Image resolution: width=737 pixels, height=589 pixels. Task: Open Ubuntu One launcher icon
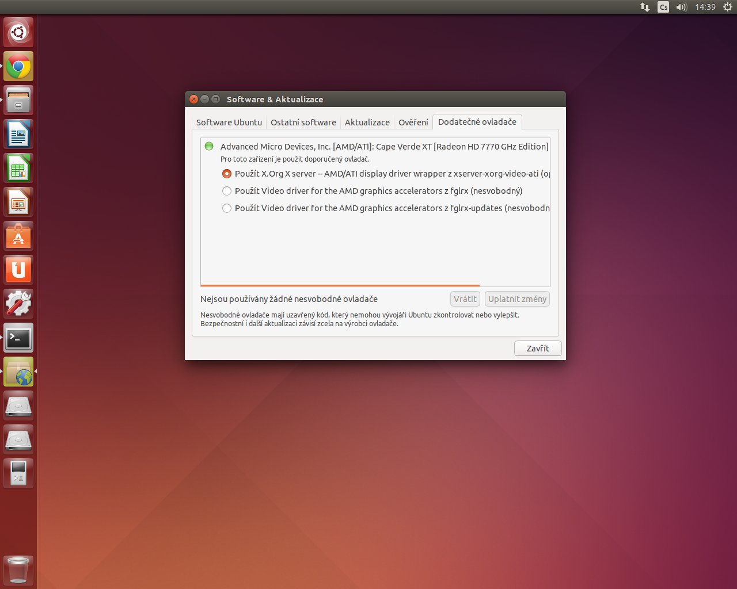(x=18, y=270)
